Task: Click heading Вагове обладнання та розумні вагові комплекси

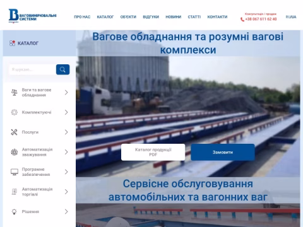Action: pyautogui.click(x=188, y=43)
